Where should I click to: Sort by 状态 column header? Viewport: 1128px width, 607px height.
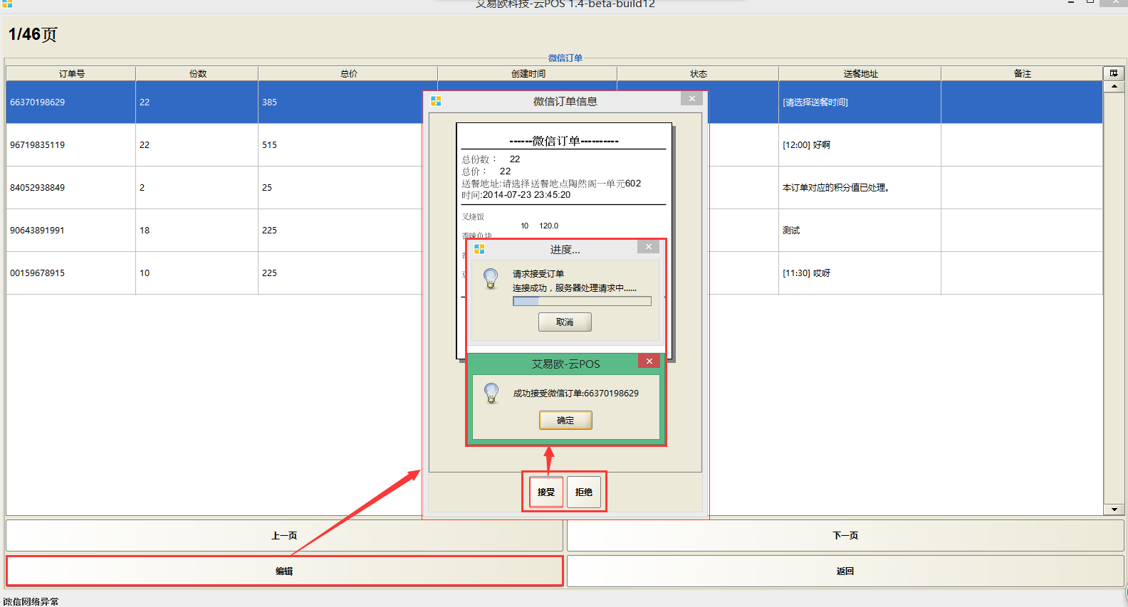click(698, 73)
